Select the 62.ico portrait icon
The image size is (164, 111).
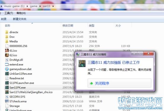(7, 55)
